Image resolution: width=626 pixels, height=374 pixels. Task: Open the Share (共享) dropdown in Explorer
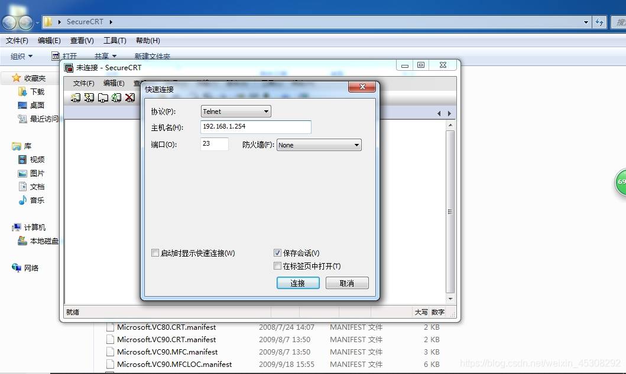(105, 57)
